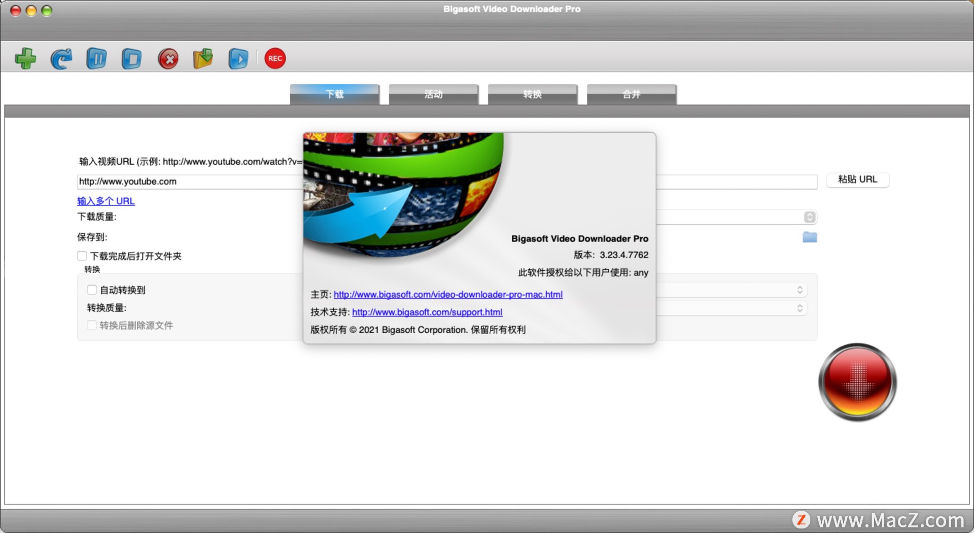Switch to the 合并 tab

point(632,94)
